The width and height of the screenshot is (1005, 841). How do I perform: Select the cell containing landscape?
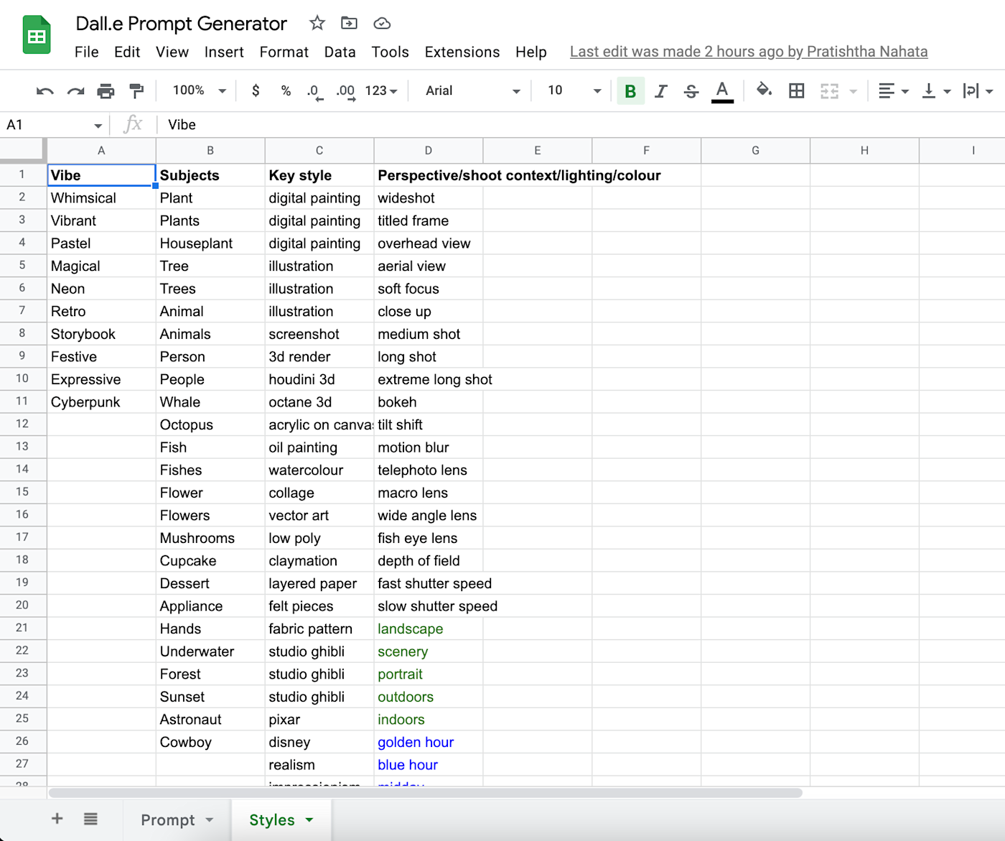(x=429, y=628)
